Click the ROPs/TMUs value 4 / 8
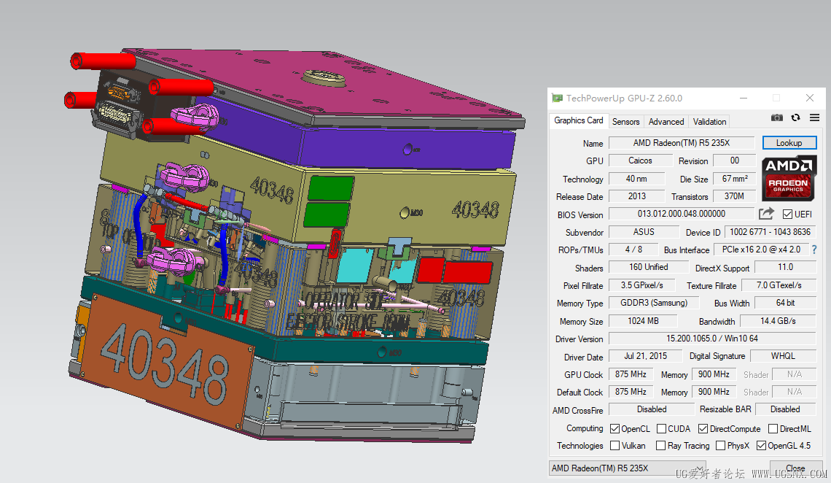This screenshot has height=483, width=831. pyautogui.click(x=633, y=250)
